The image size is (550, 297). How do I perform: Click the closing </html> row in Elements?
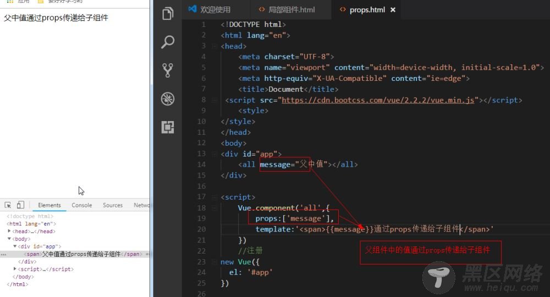point(17,284)
